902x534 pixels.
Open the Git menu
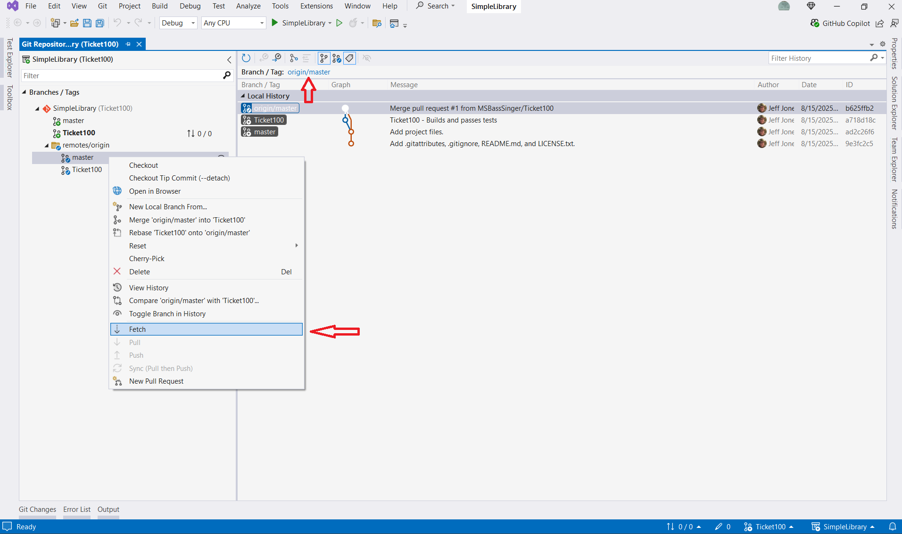click(102, 6)
